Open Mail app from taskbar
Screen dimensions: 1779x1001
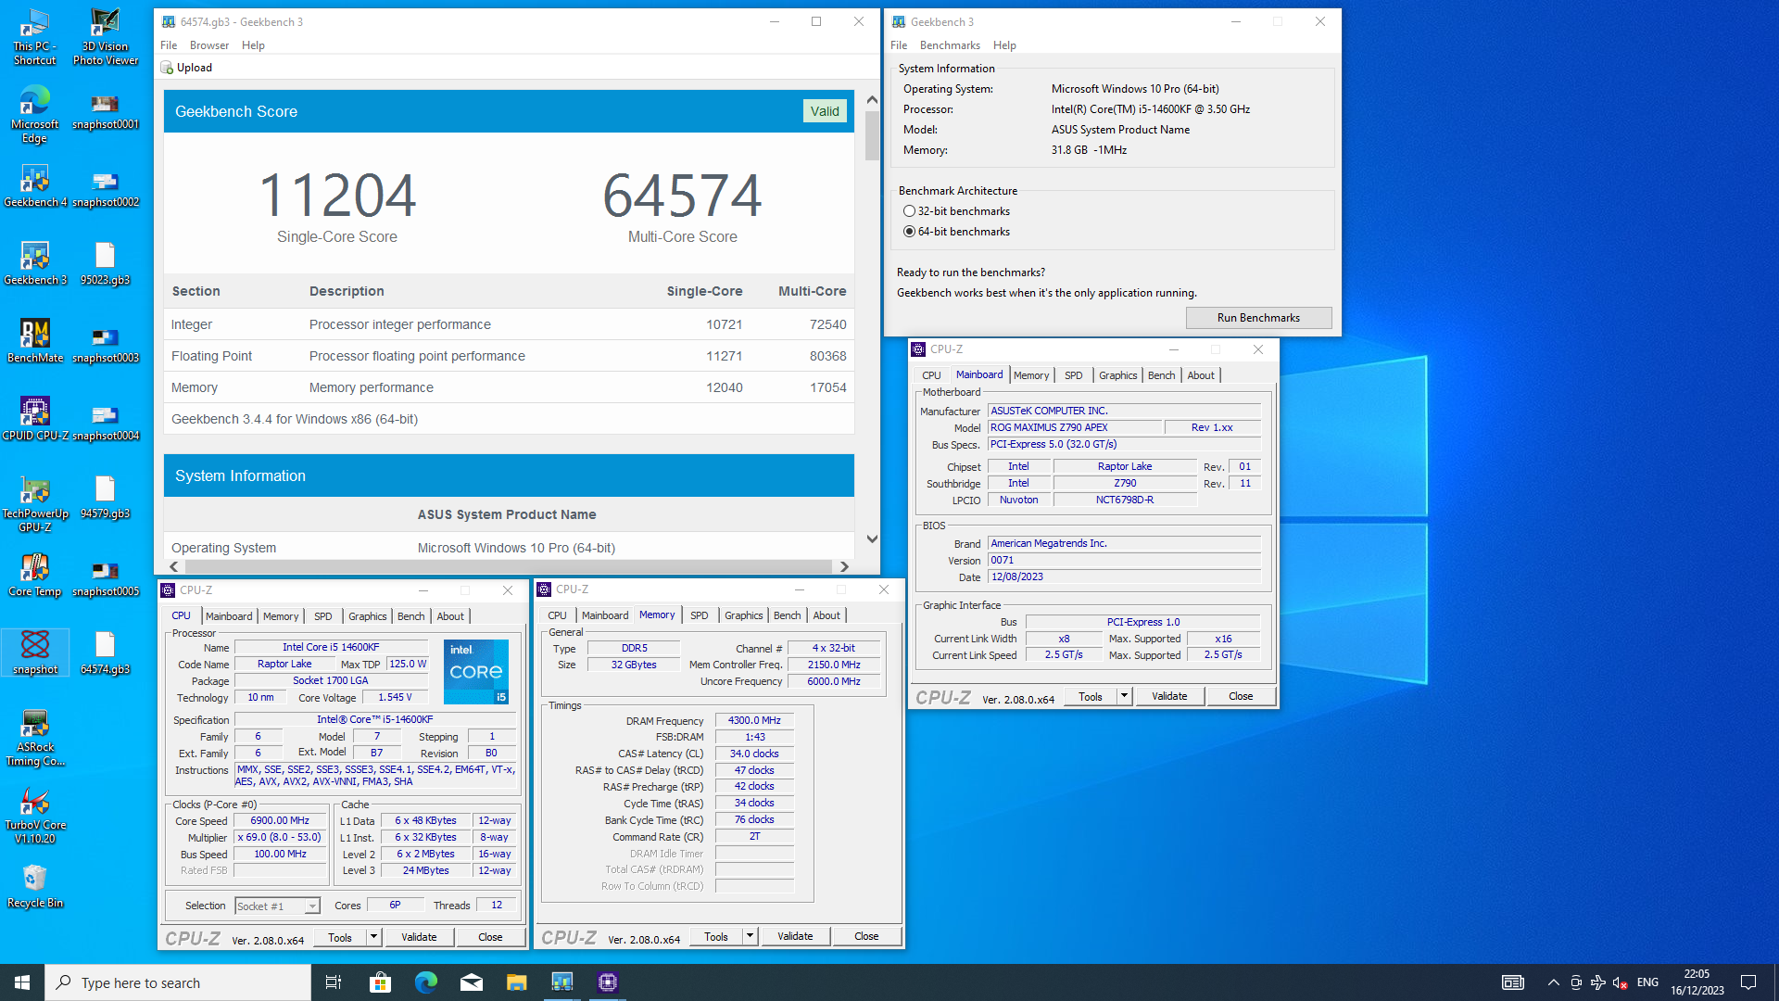click(x=471, y=982)
